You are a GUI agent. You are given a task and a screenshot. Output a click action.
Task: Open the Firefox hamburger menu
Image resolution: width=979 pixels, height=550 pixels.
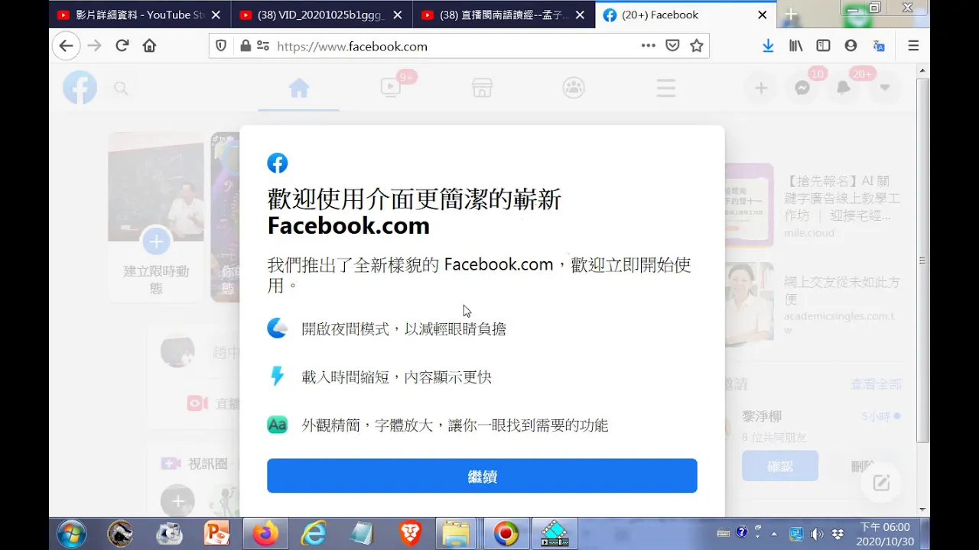pos(913,46)
